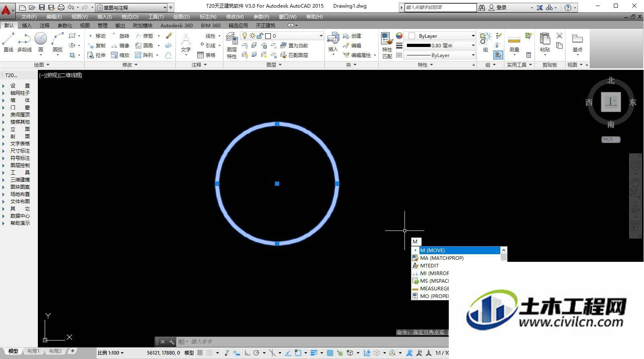Toggle polar tracking in status bar

pyautogui.click(x=256, y=353)
